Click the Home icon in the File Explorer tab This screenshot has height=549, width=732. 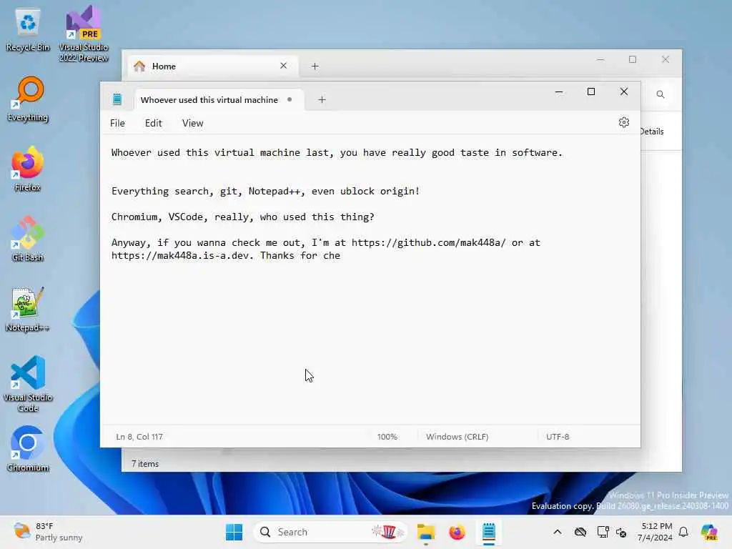tap(139, 66)
